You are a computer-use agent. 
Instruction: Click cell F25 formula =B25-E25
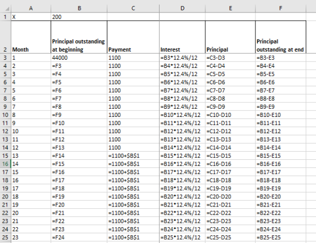(x=281, y=238)
